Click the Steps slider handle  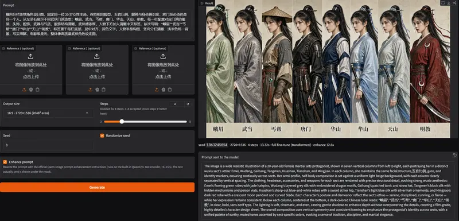[x=122, y=122]
